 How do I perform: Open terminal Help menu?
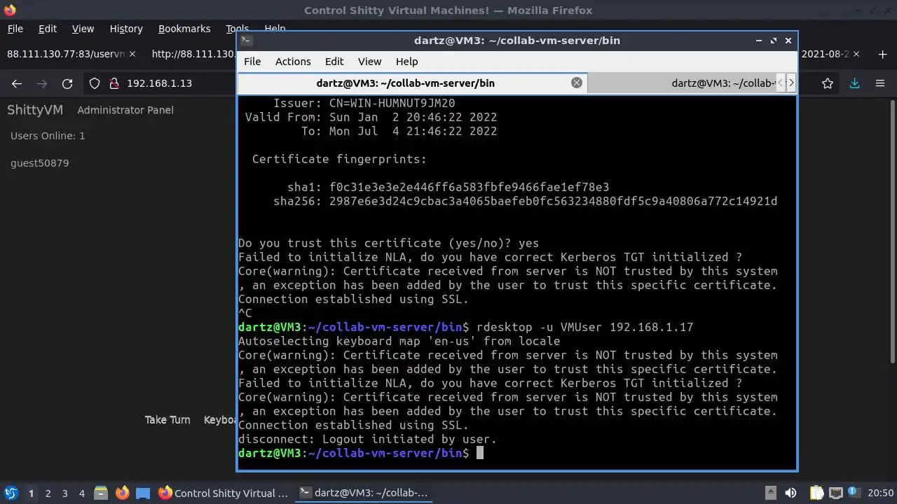click(406, 62)
